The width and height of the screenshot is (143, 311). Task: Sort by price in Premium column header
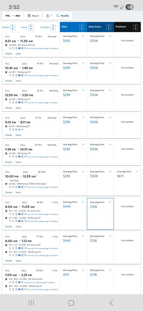tap(136, 27)
